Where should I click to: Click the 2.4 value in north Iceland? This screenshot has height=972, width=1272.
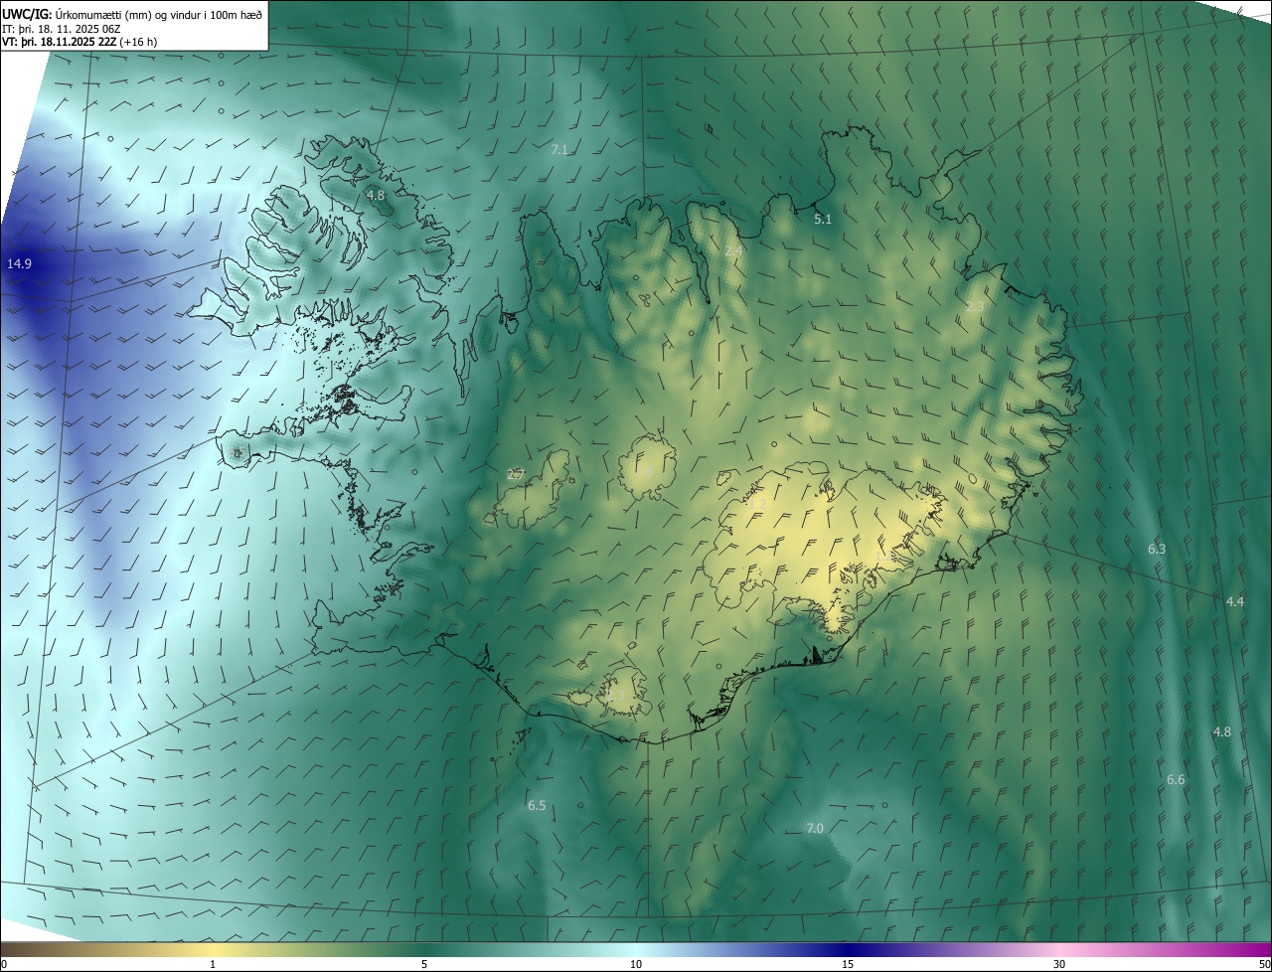[733, 252]
